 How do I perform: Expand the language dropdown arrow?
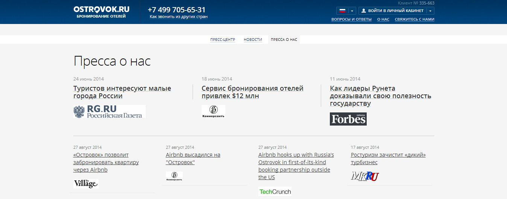352,11
